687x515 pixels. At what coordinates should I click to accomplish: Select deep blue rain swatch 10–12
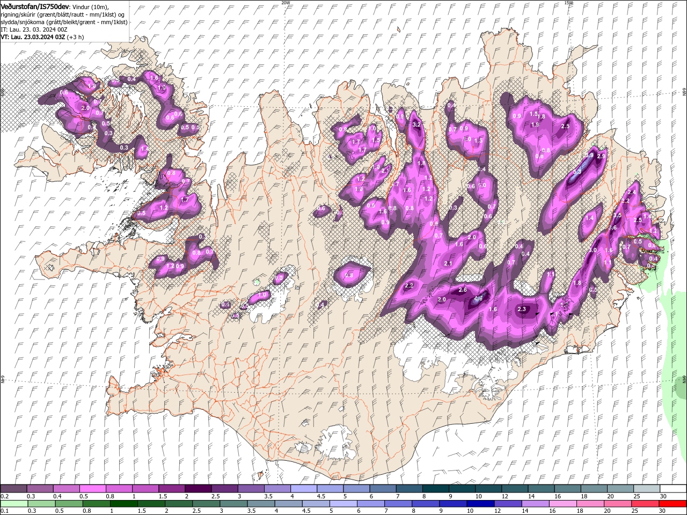(480, 504)
